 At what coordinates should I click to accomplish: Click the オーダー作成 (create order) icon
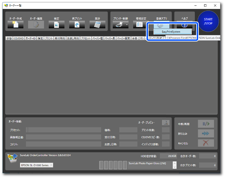point(15,25)
